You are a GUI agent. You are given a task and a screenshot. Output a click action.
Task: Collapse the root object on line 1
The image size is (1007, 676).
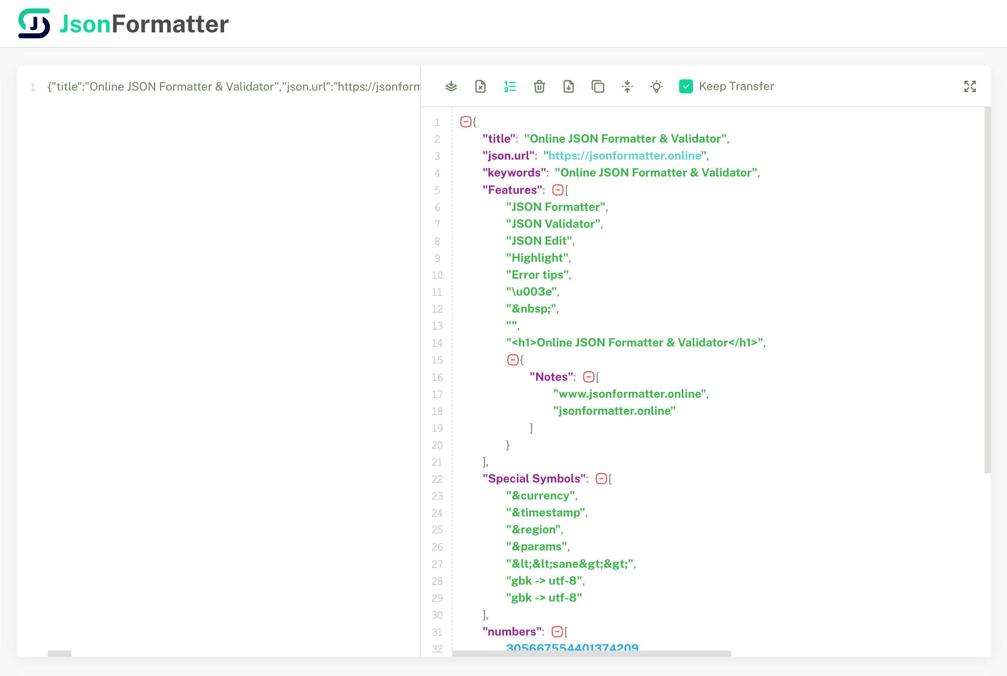(465, 121)
